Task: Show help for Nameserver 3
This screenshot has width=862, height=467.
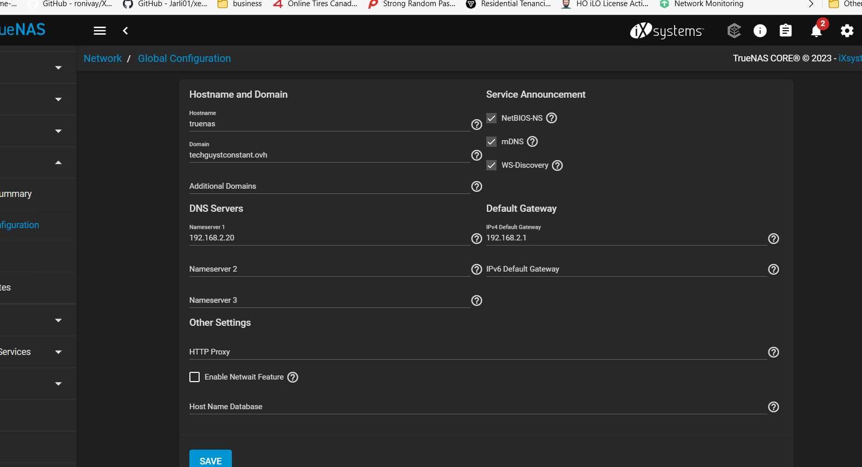Action: point(477,300)
